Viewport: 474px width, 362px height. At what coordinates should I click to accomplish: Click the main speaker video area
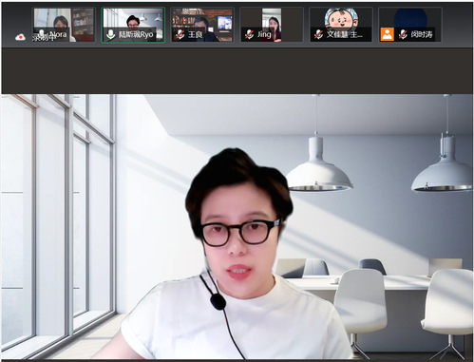(237, 226)
